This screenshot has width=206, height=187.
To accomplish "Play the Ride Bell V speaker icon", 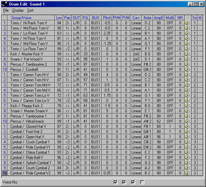I will tap(187, 158).
